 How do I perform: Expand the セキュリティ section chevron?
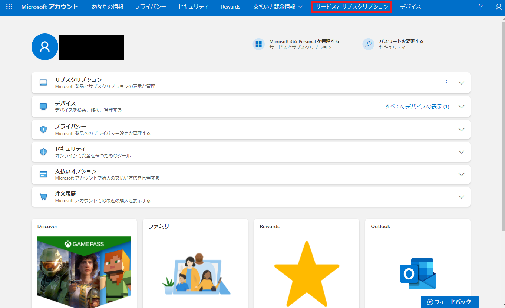click(x=461, y=152)
